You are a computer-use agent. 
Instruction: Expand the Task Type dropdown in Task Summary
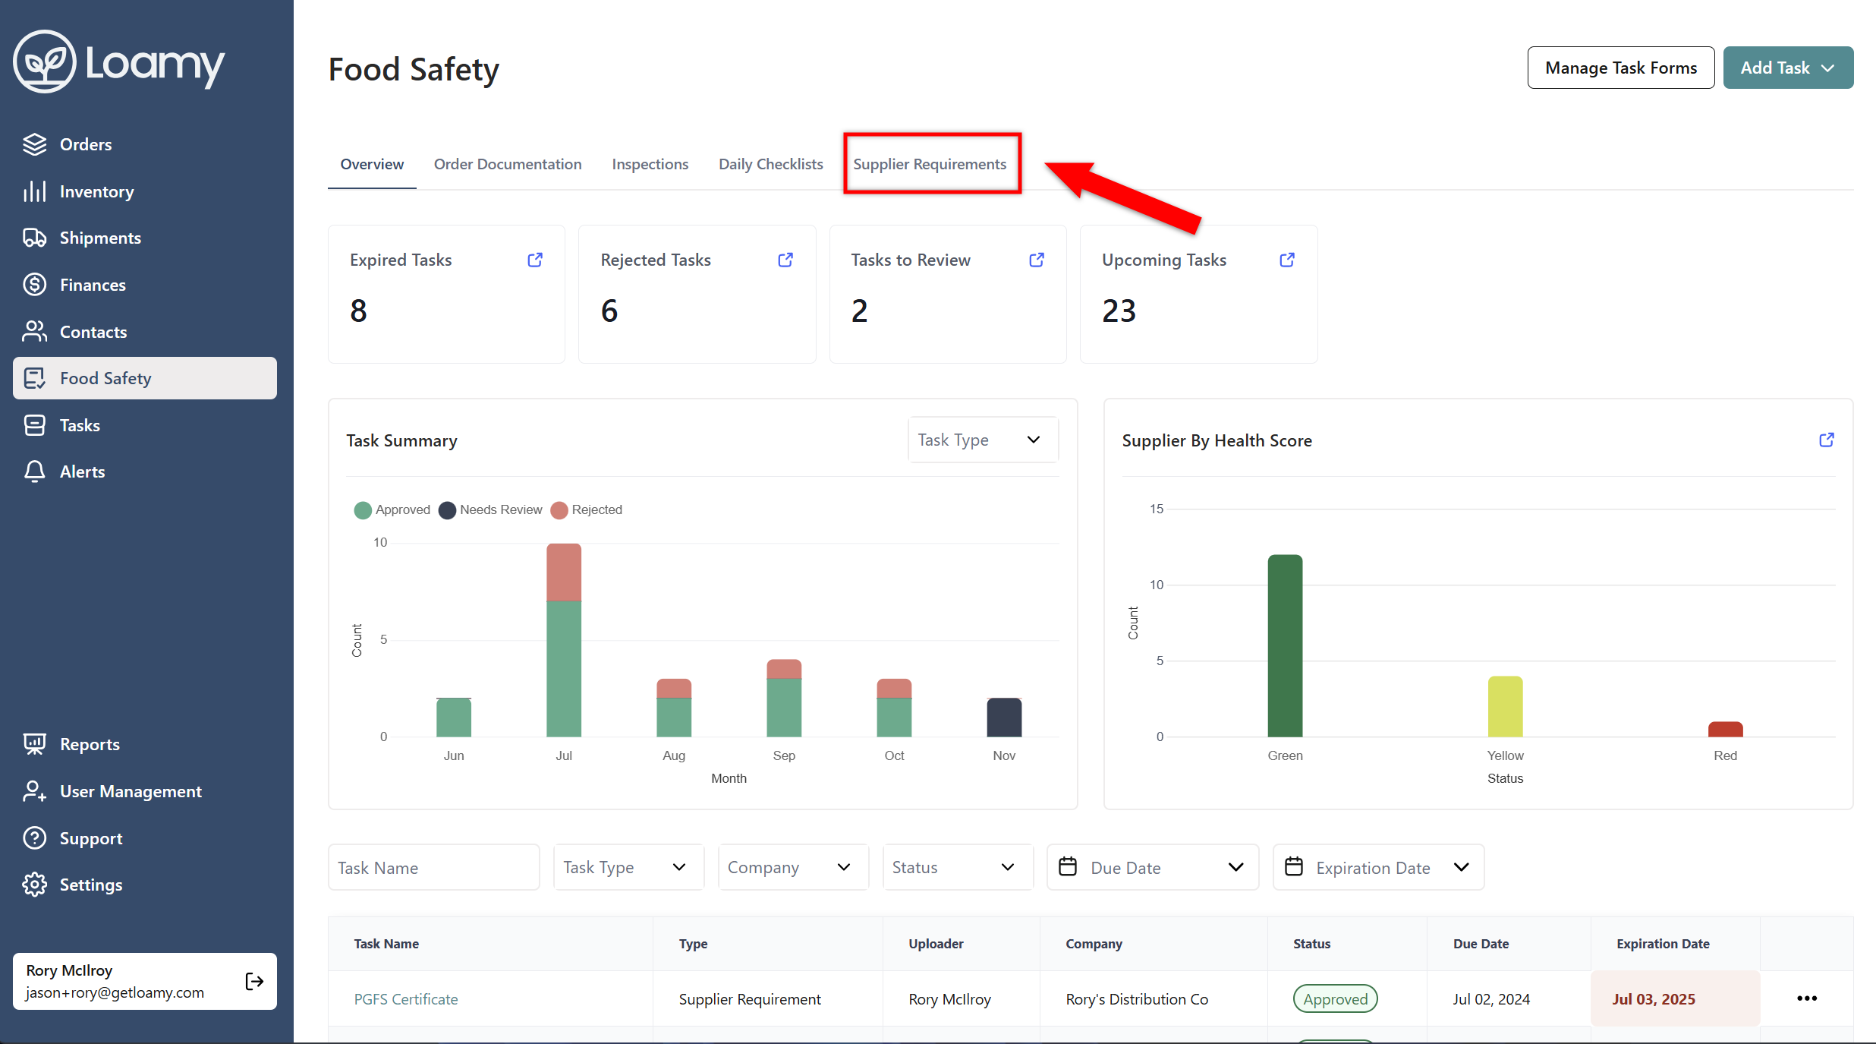pos(982,440)
